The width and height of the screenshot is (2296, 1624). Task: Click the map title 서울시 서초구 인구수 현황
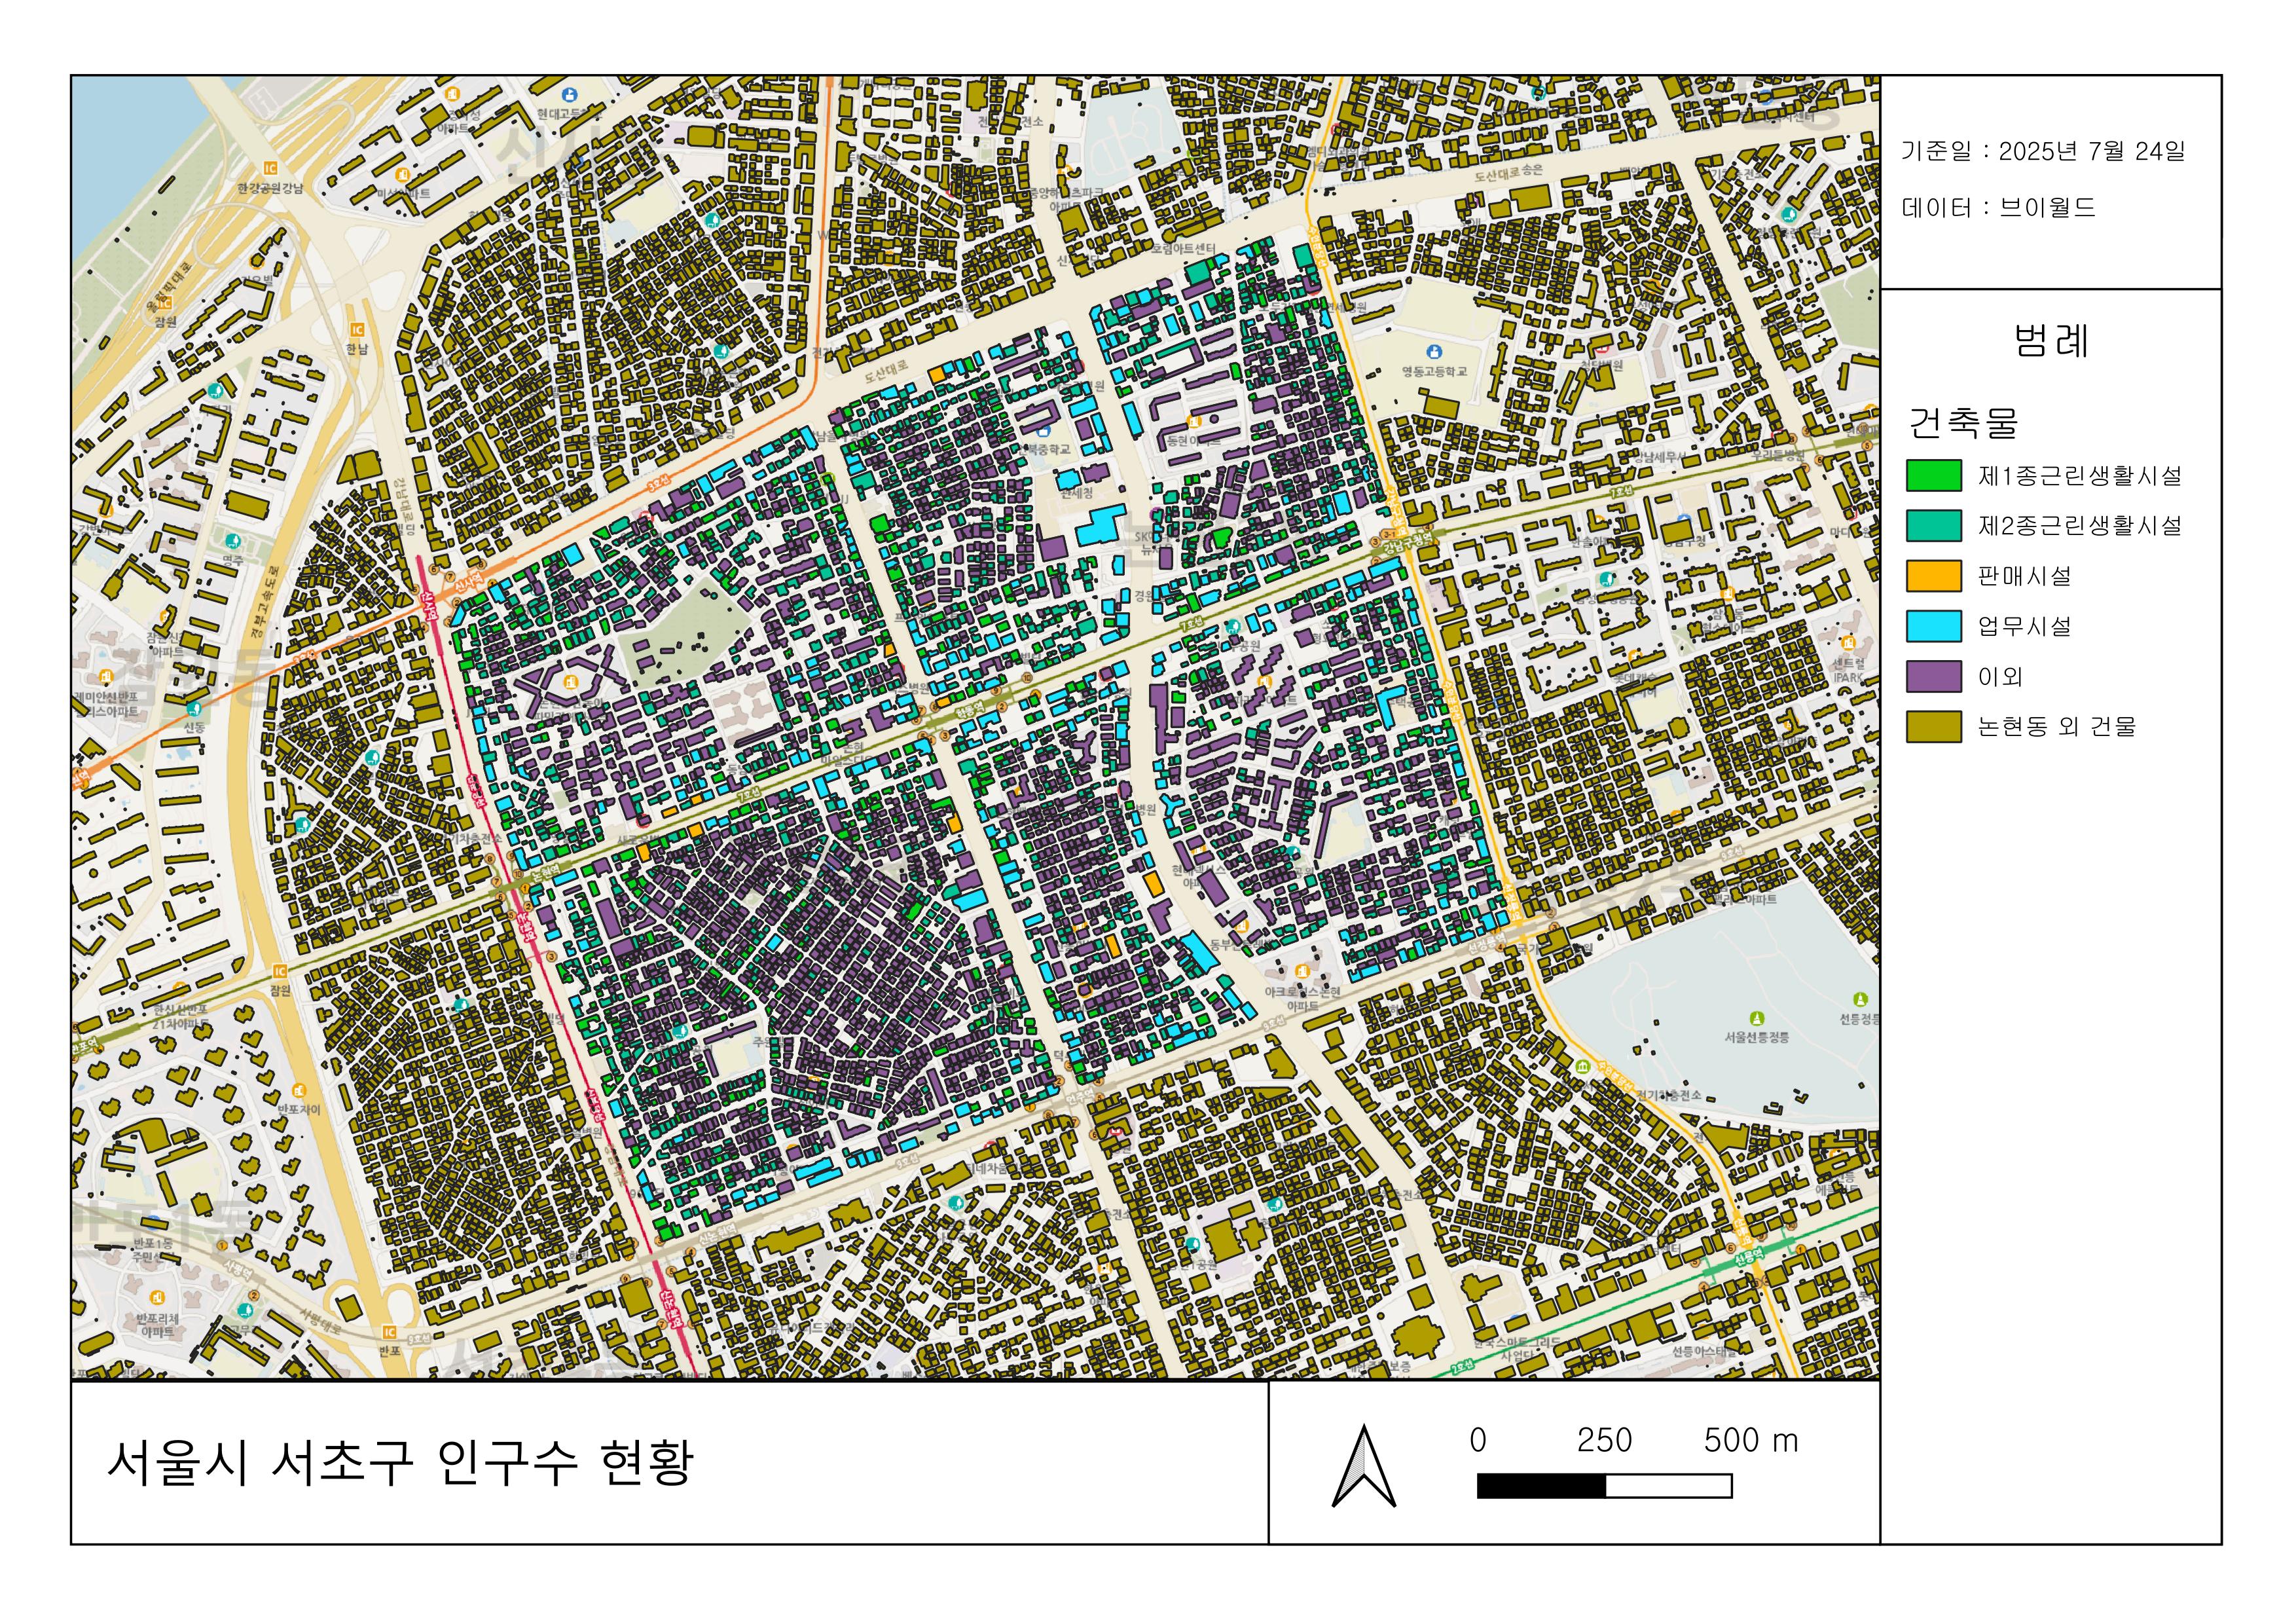(x=399, y=1463)
